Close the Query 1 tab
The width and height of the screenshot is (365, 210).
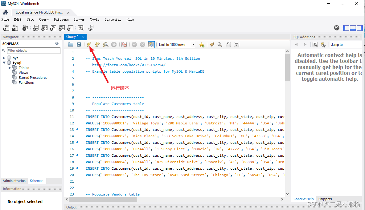pyautogui.click(x=83, y=37)
